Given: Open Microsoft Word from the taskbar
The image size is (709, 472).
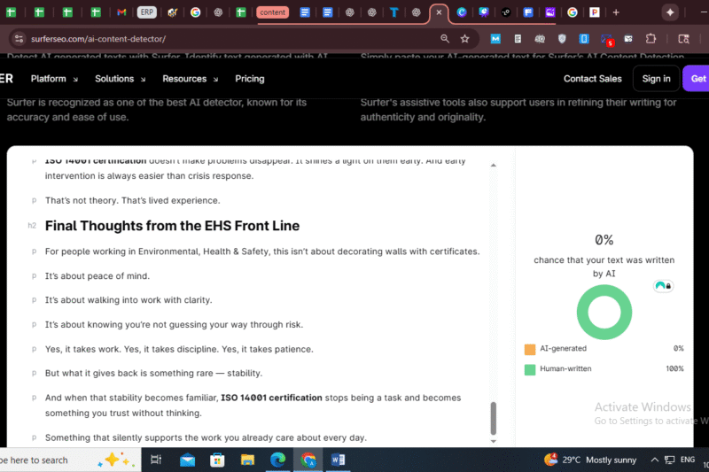Looking at the screenshot, I should pos(338,460).
